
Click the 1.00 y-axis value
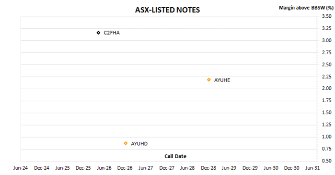327,137
